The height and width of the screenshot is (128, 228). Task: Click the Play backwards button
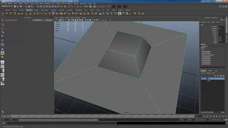tap(214, 116)
